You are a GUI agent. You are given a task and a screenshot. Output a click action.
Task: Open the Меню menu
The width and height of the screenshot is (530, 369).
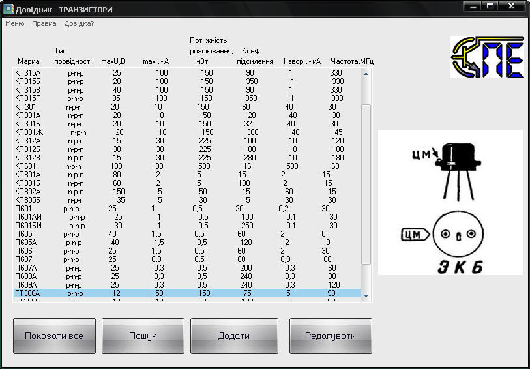15,23
